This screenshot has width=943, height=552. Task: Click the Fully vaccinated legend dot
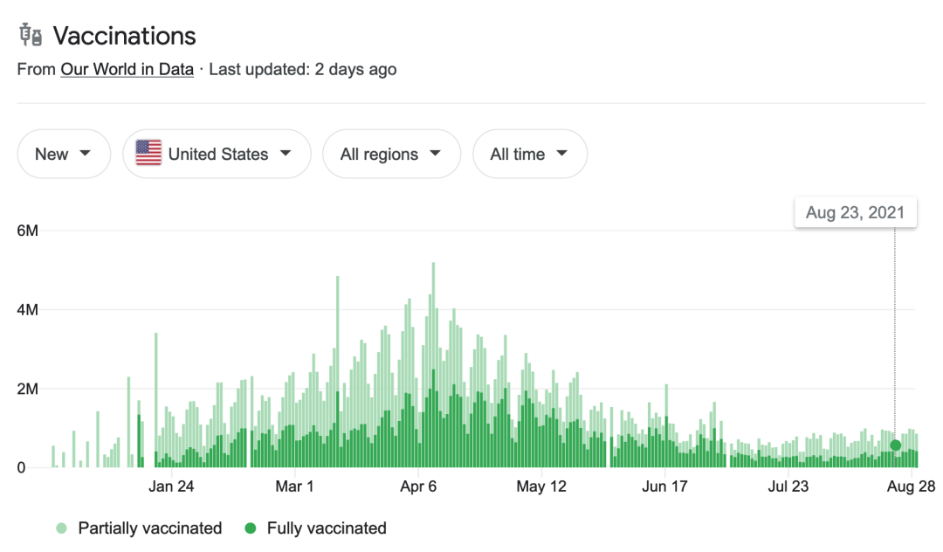coord(251,528)
